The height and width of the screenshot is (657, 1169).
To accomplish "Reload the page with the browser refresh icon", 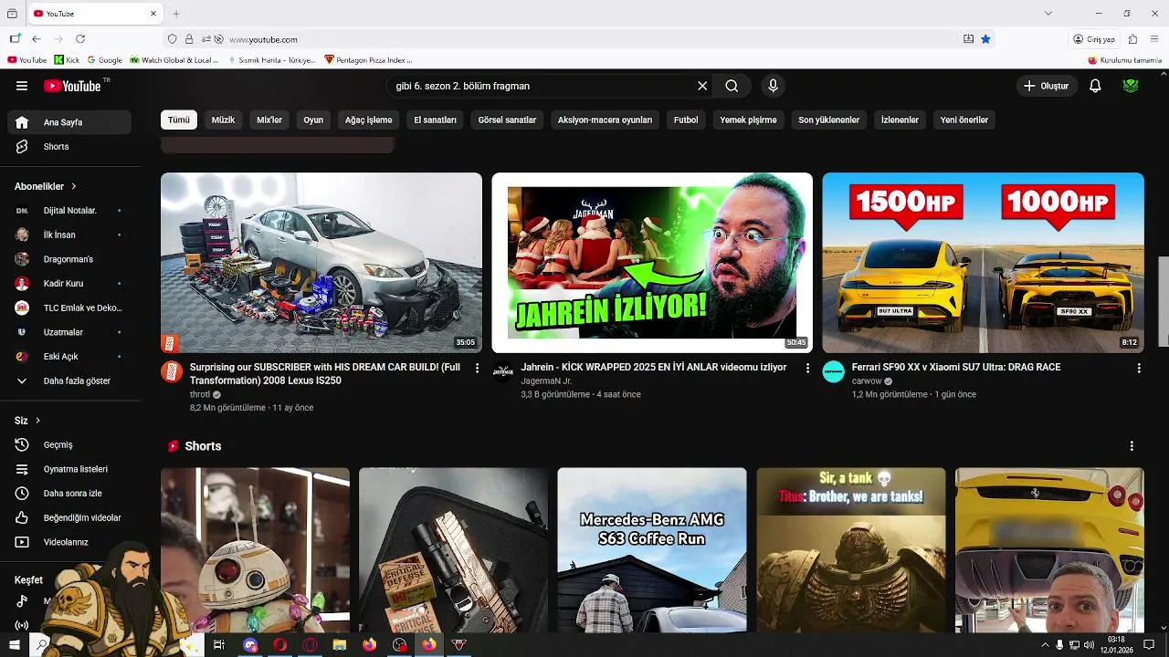I will point(80,39).
